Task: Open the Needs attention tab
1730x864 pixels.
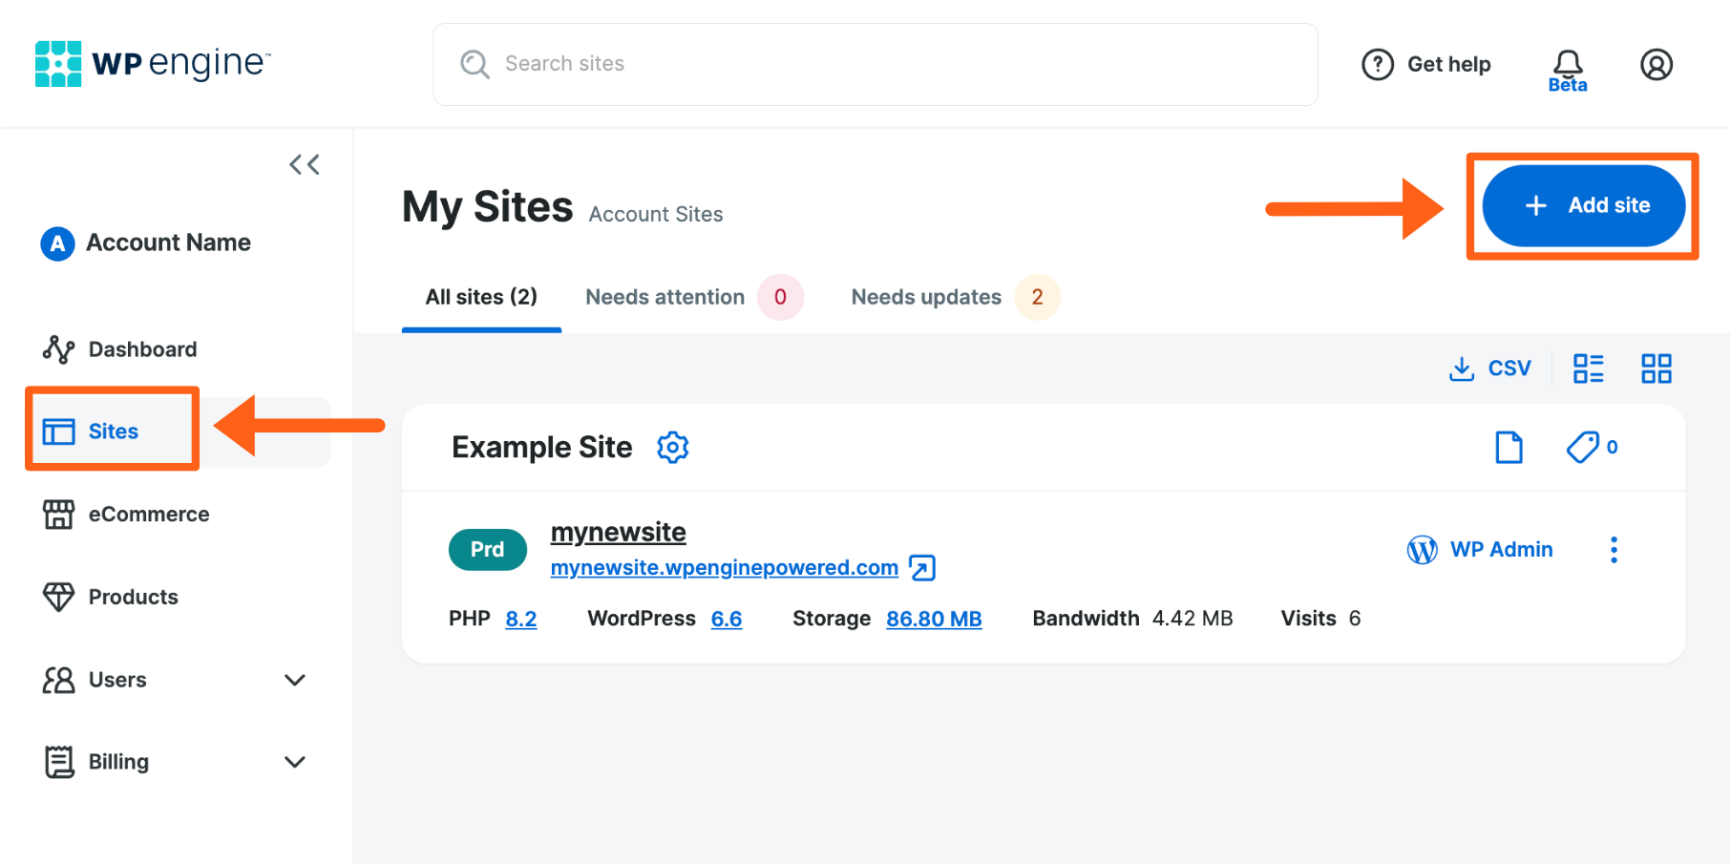Action: click(x=665, y=297)
